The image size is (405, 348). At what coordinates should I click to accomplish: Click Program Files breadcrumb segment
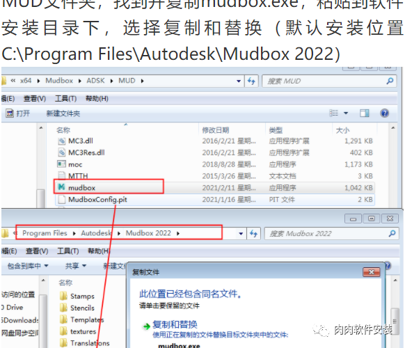point(45,233)
